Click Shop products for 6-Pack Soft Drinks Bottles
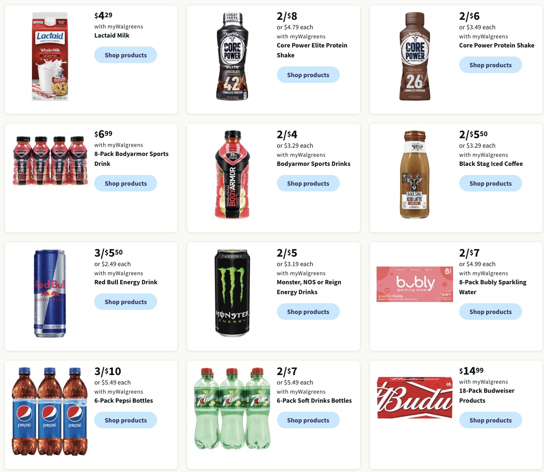 (x=308, y=420)
